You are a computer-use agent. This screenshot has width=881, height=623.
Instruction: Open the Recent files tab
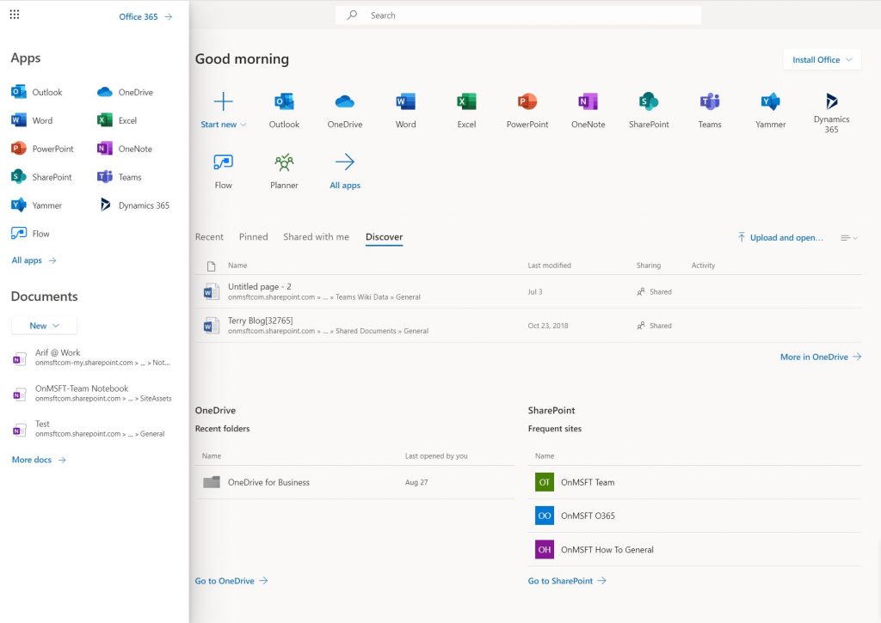(209, 236)
